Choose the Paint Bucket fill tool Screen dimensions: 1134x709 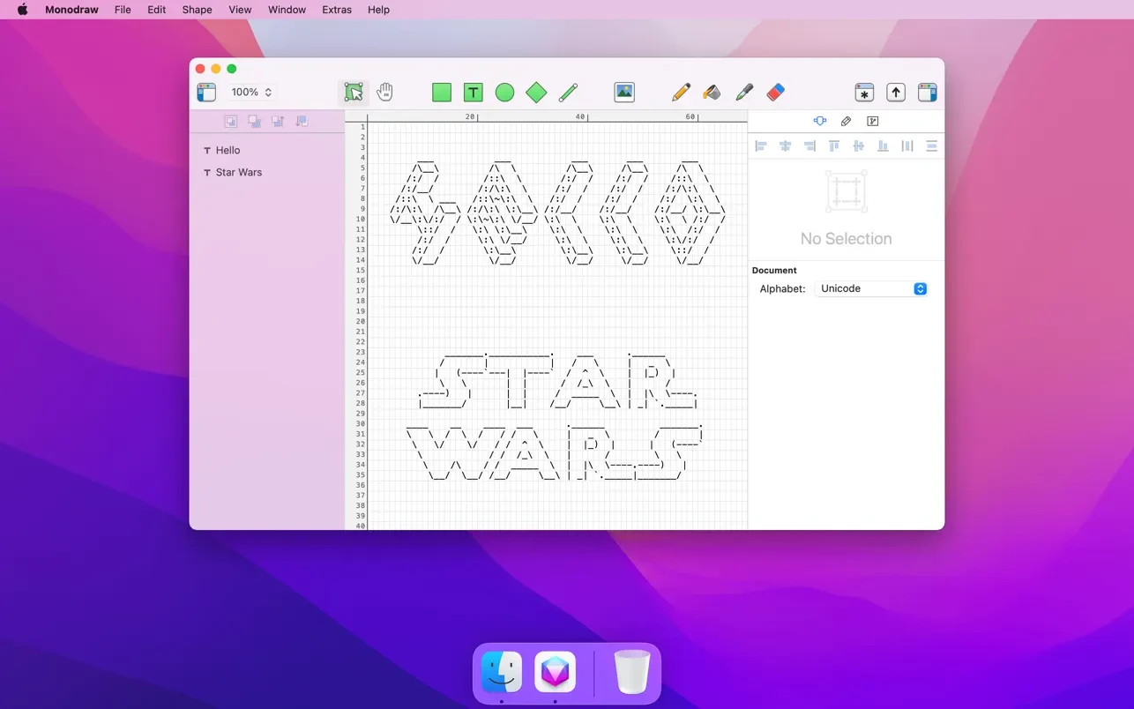click(x=712, y=93)
